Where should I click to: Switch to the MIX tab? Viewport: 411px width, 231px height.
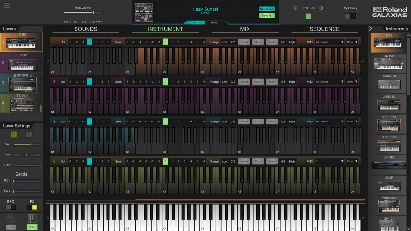pos(245,29)
